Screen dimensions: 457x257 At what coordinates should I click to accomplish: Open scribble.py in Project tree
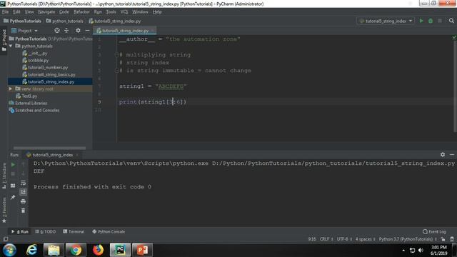pos(38,60)
